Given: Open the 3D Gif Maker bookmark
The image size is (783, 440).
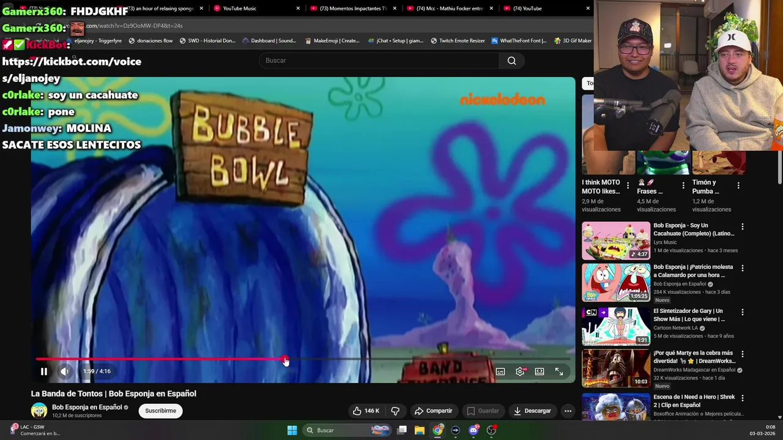Looking at the screenshot, I should (x=573, y=41).
